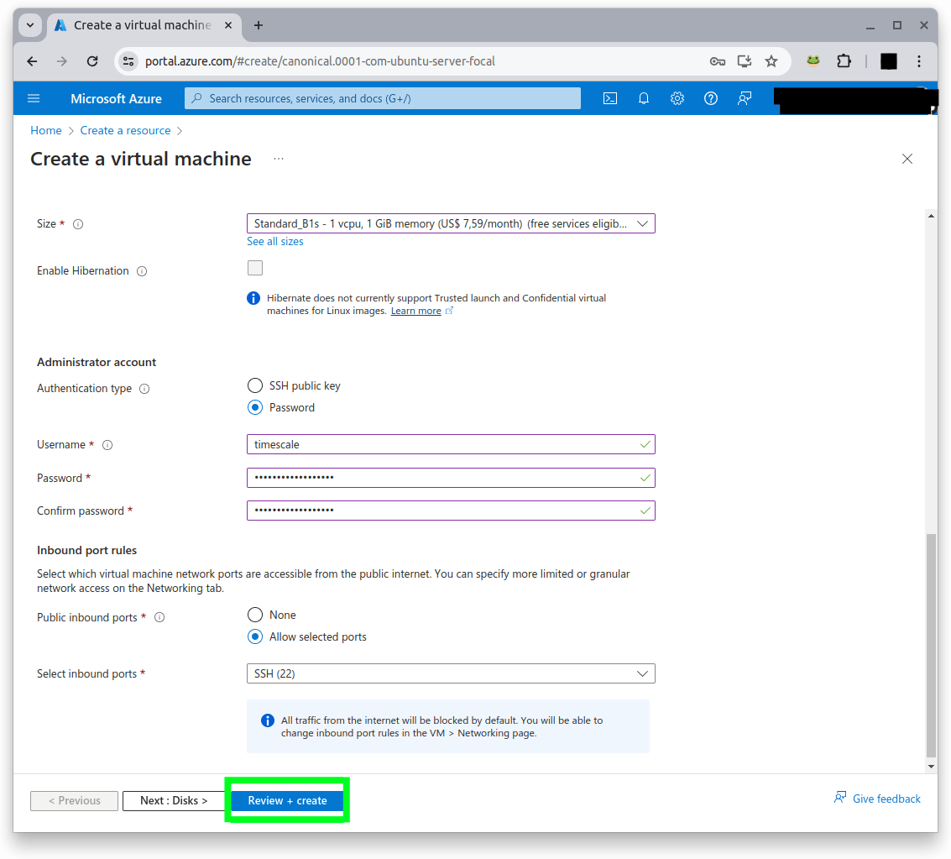Open Azure Cloud Shell from the top bar
This screenshot has width=951, height=859.
click(610, 98)
